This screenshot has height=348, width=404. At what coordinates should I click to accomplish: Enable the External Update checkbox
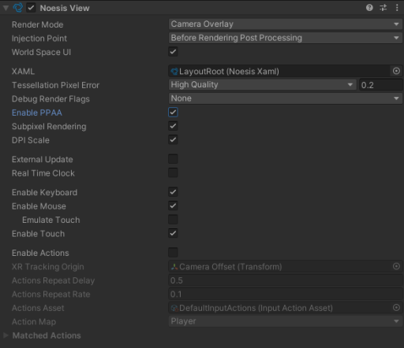[173, 159]
